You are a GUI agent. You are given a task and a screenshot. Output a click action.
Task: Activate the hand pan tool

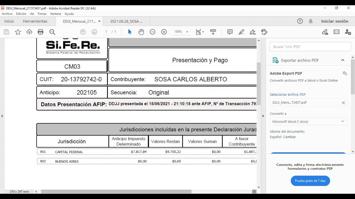coord(141,32)
